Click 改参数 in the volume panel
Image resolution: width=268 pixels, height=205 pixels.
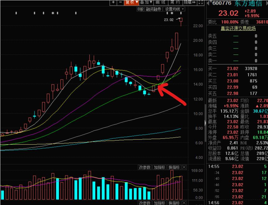coord(145,167)
